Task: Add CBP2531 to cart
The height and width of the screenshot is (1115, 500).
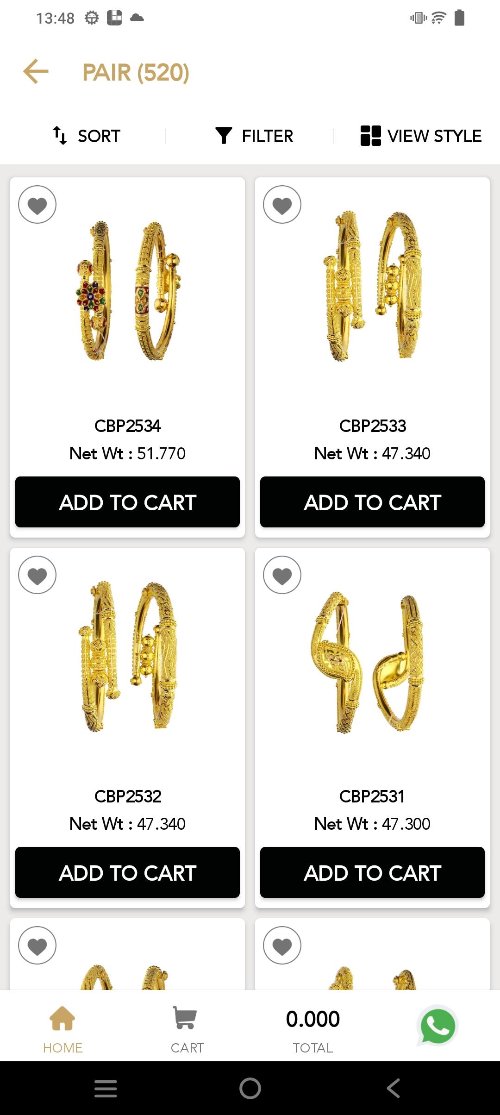Action: pos(372,872)
